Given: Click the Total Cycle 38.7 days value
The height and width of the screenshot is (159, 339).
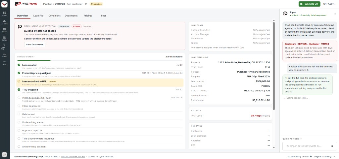Looking at the screenshot, I should [256, 116].
